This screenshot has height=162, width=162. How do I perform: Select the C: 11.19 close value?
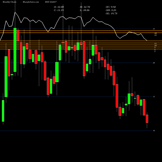click(59, 10)
